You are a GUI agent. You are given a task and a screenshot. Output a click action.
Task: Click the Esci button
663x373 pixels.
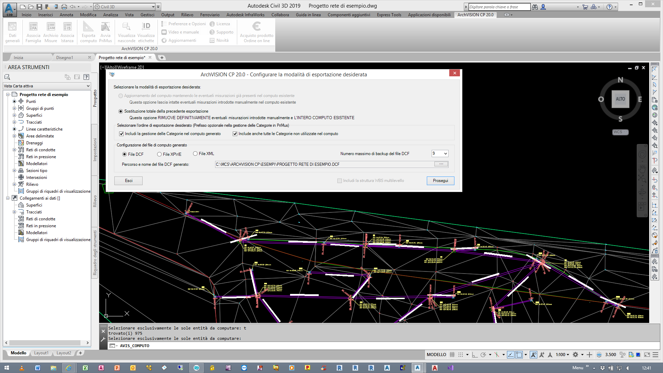click(128, 181)
